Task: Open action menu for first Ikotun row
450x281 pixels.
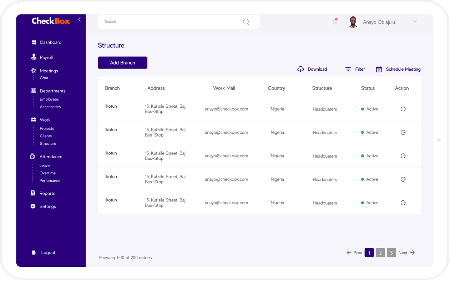Action: [403, 109]
